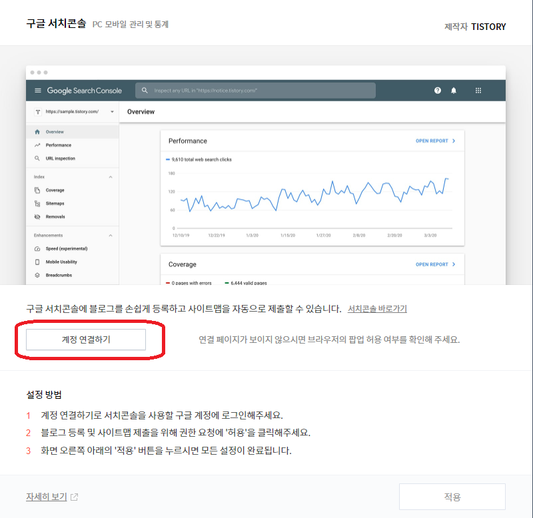Select Speed (experimental) in the sidebar
The width and height of the screenshot is (533, 518).
pyautogui.click(x=73, y=248)
